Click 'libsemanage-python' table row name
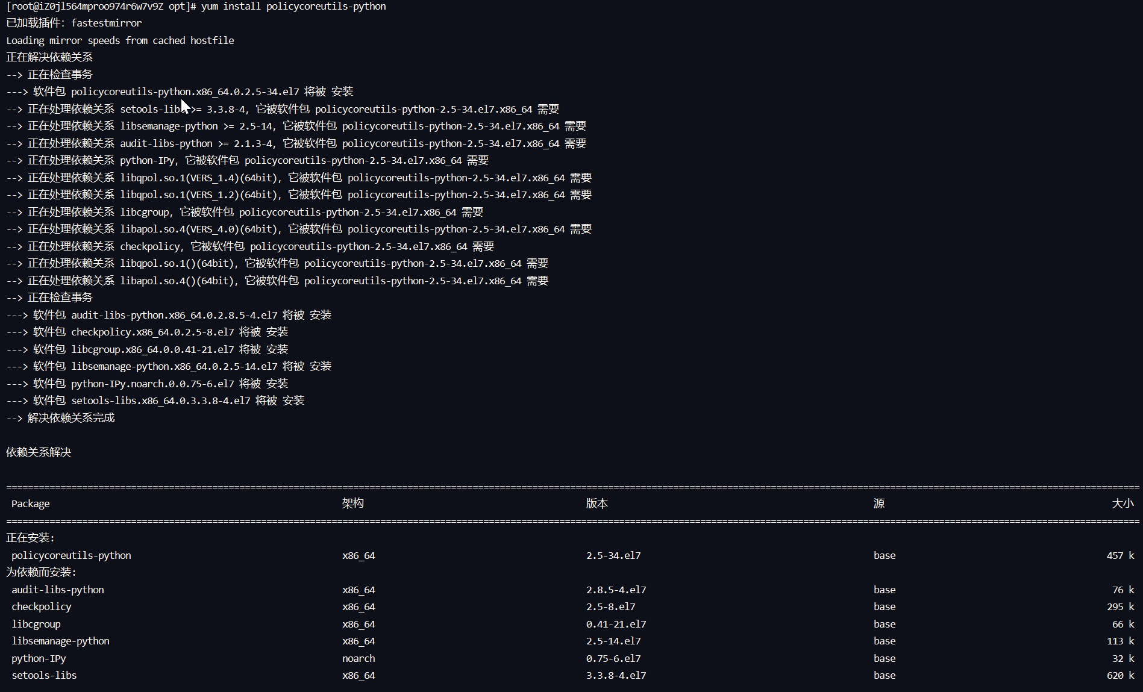Viewport: 1143px width, 692px height. pos(60,641)
